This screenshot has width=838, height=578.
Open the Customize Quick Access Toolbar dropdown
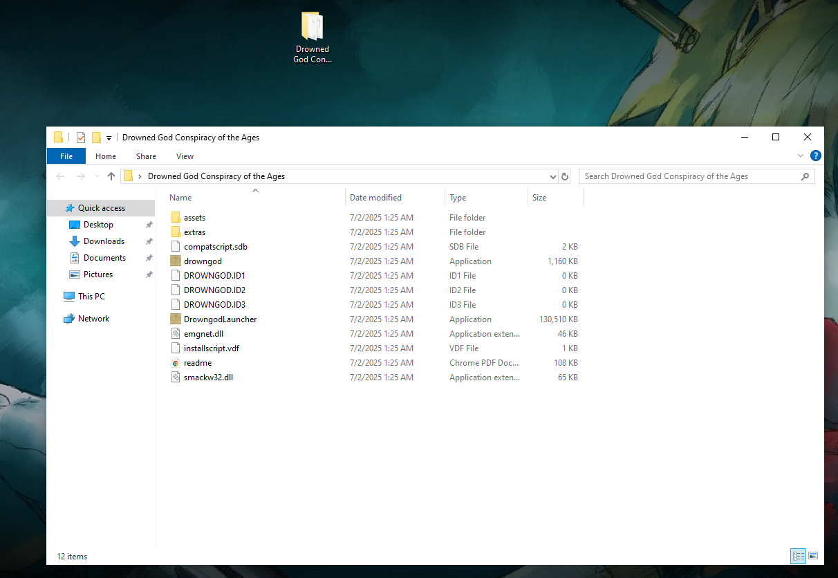109,138
